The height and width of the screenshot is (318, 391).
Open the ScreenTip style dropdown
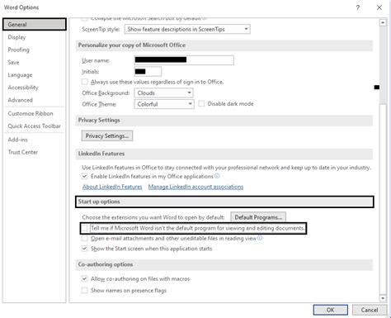point(187,29)
